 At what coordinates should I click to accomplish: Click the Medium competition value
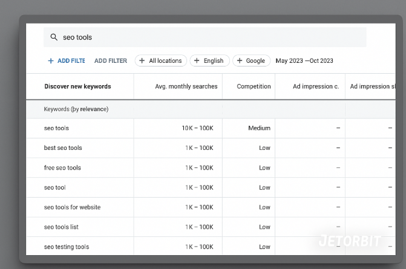259,128
